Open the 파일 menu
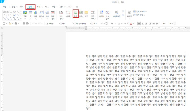 4,7
